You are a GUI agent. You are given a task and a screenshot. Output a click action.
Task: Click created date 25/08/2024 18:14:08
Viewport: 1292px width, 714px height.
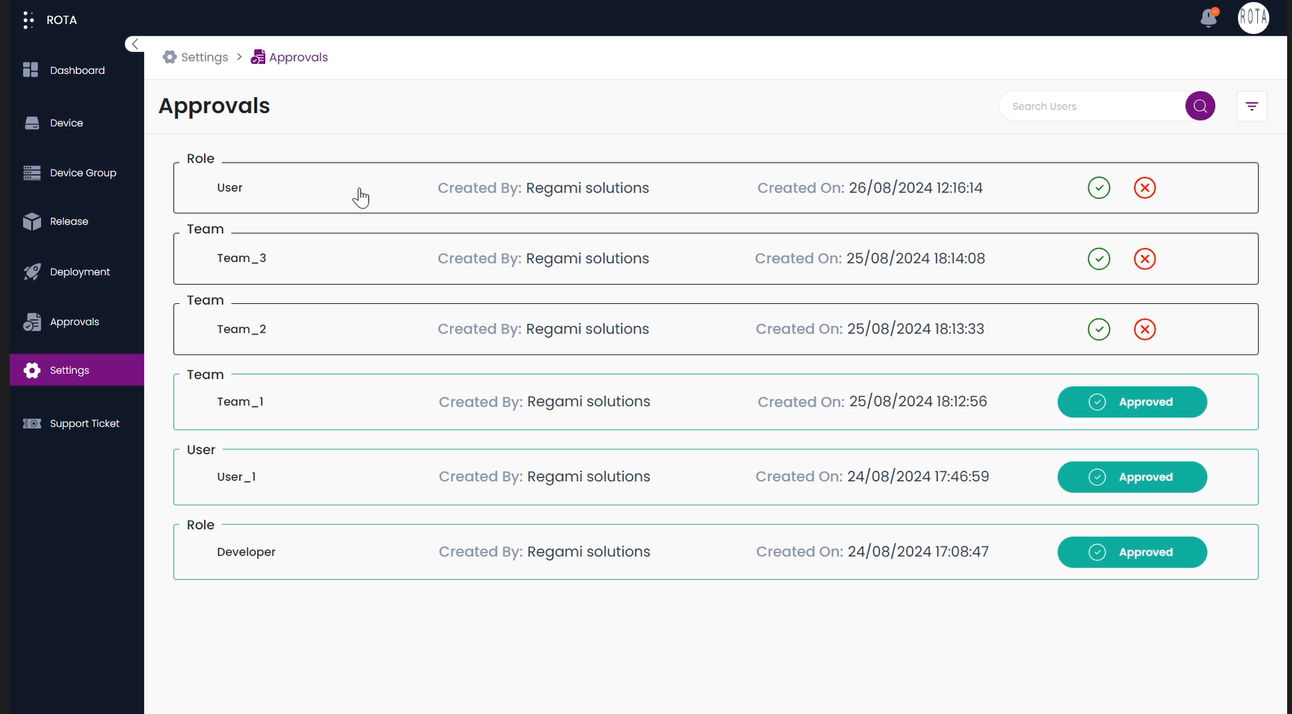coord(916,259)
